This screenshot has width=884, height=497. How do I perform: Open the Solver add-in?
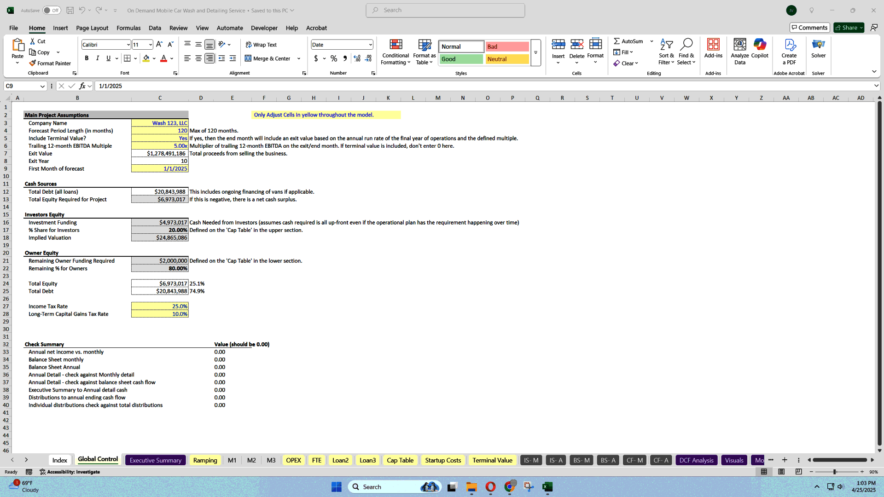point(818,49)
